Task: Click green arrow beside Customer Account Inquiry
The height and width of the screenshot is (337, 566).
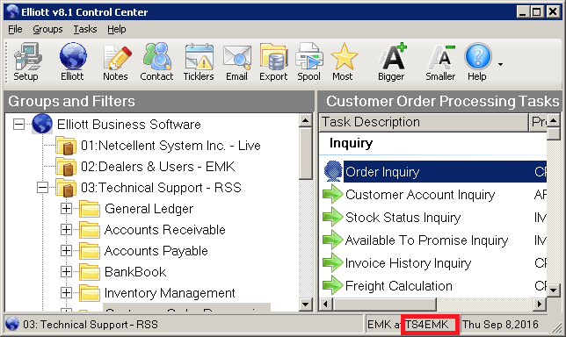Action: (x=332, y=194)
